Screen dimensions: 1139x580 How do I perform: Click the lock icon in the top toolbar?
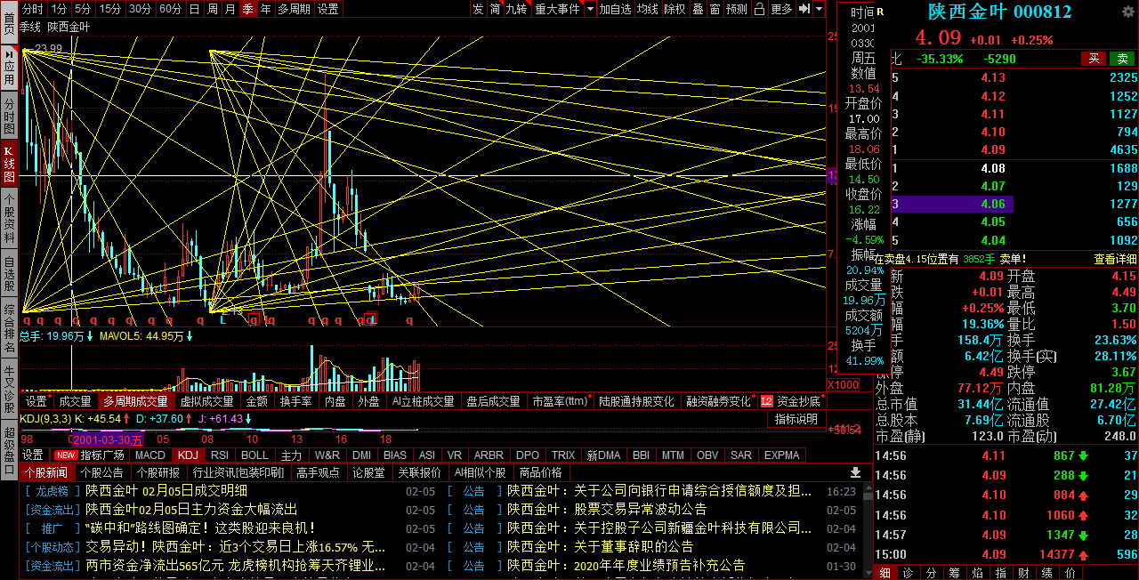(758, 9)
